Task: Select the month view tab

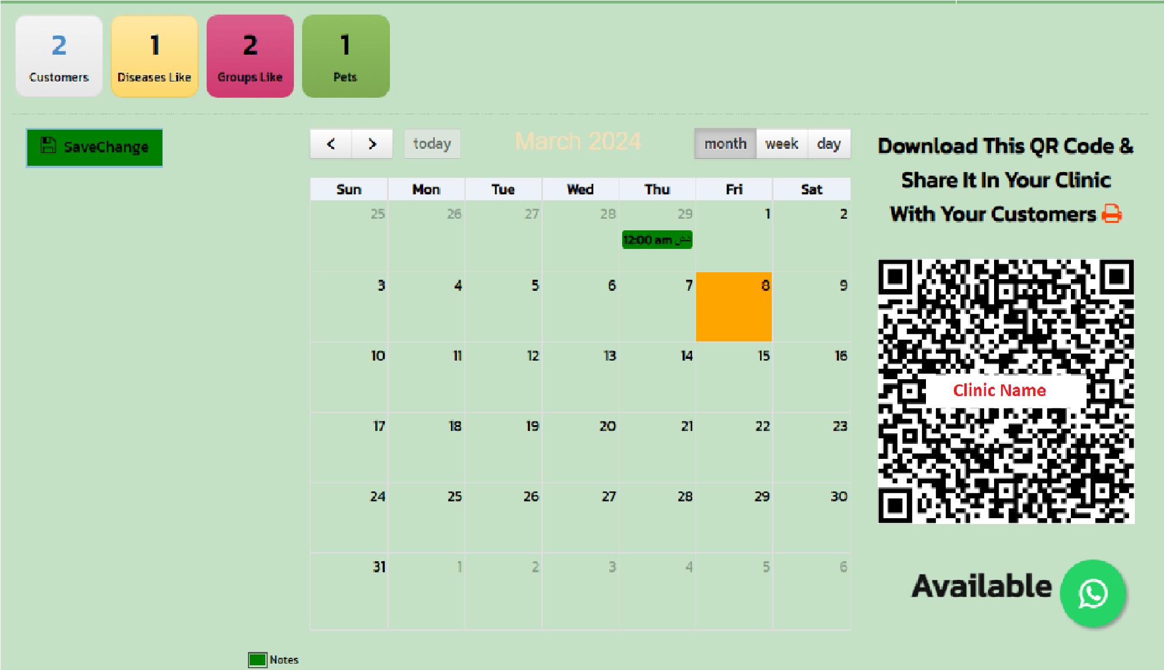Action: [725, 143]
